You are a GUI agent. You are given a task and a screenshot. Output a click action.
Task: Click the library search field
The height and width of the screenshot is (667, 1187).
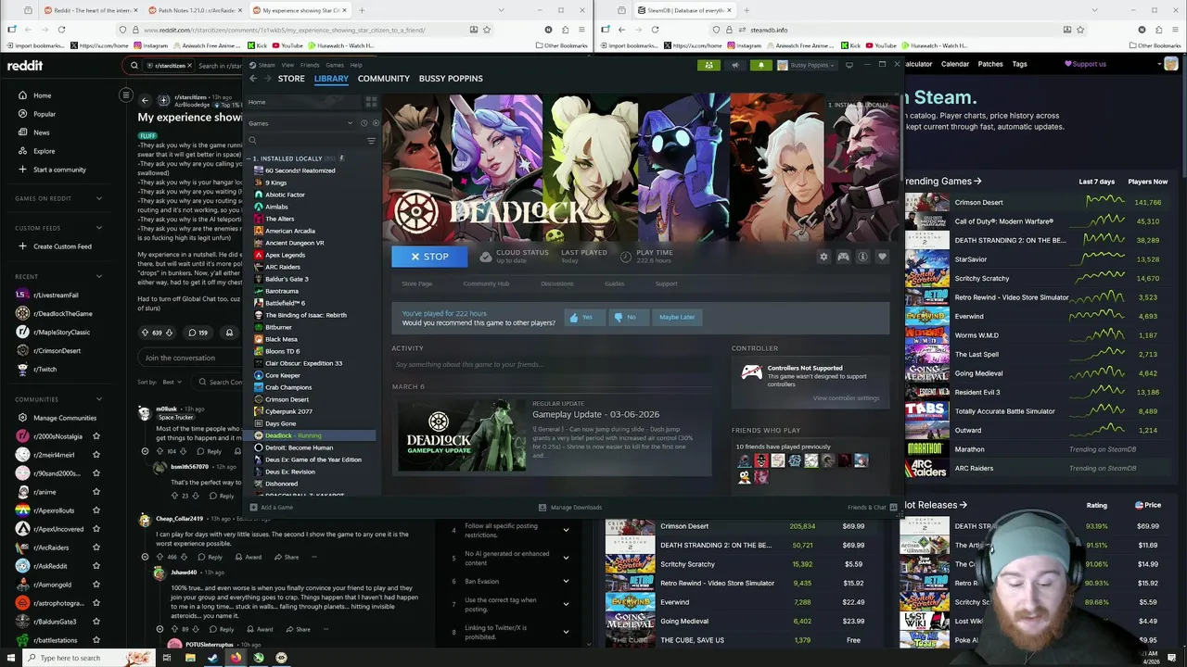click(x=305, y=141)
